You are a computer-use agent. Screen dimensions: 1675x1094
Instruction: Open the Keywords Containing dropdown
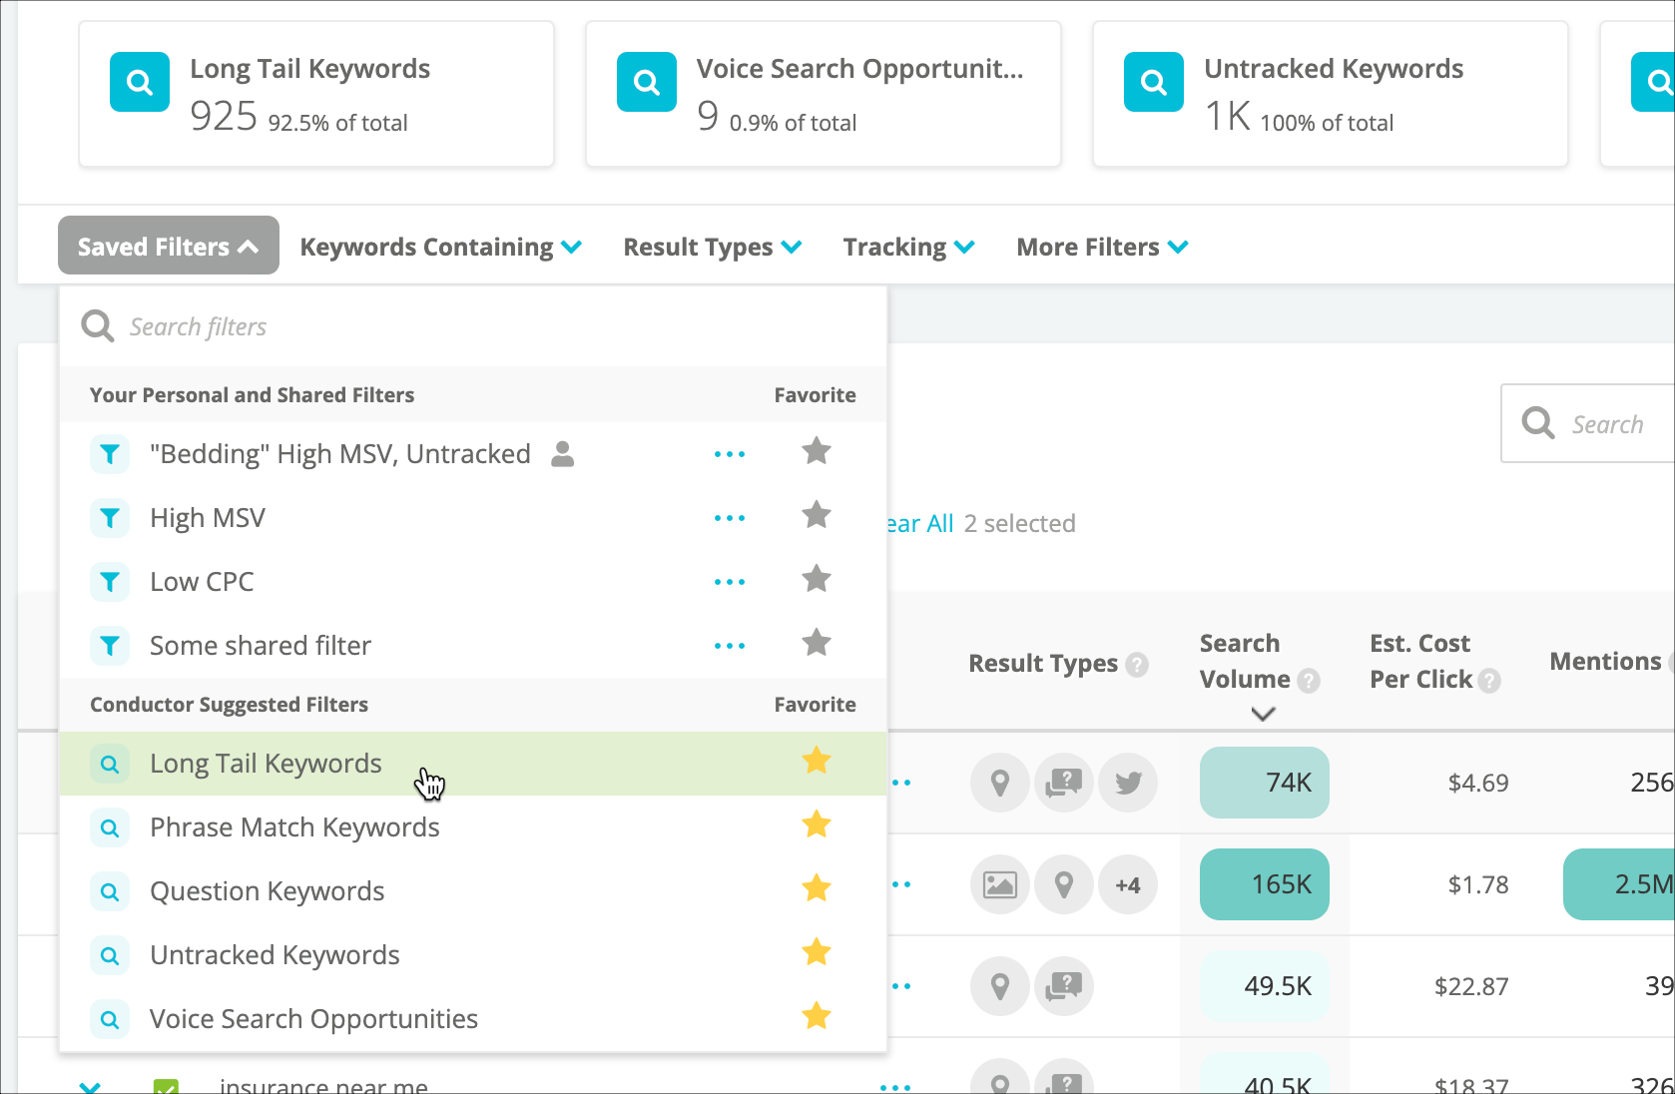tap(441, 248)
